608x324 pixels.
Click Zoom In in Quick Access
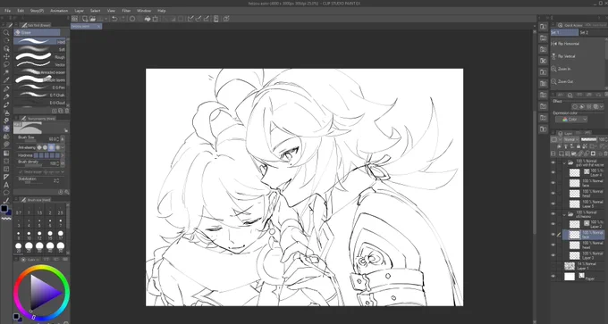564,69
